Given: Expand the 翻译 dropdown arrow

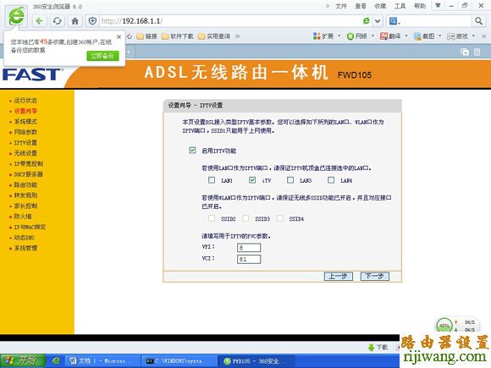Looking at the screenshot, I should pos(406,36).
